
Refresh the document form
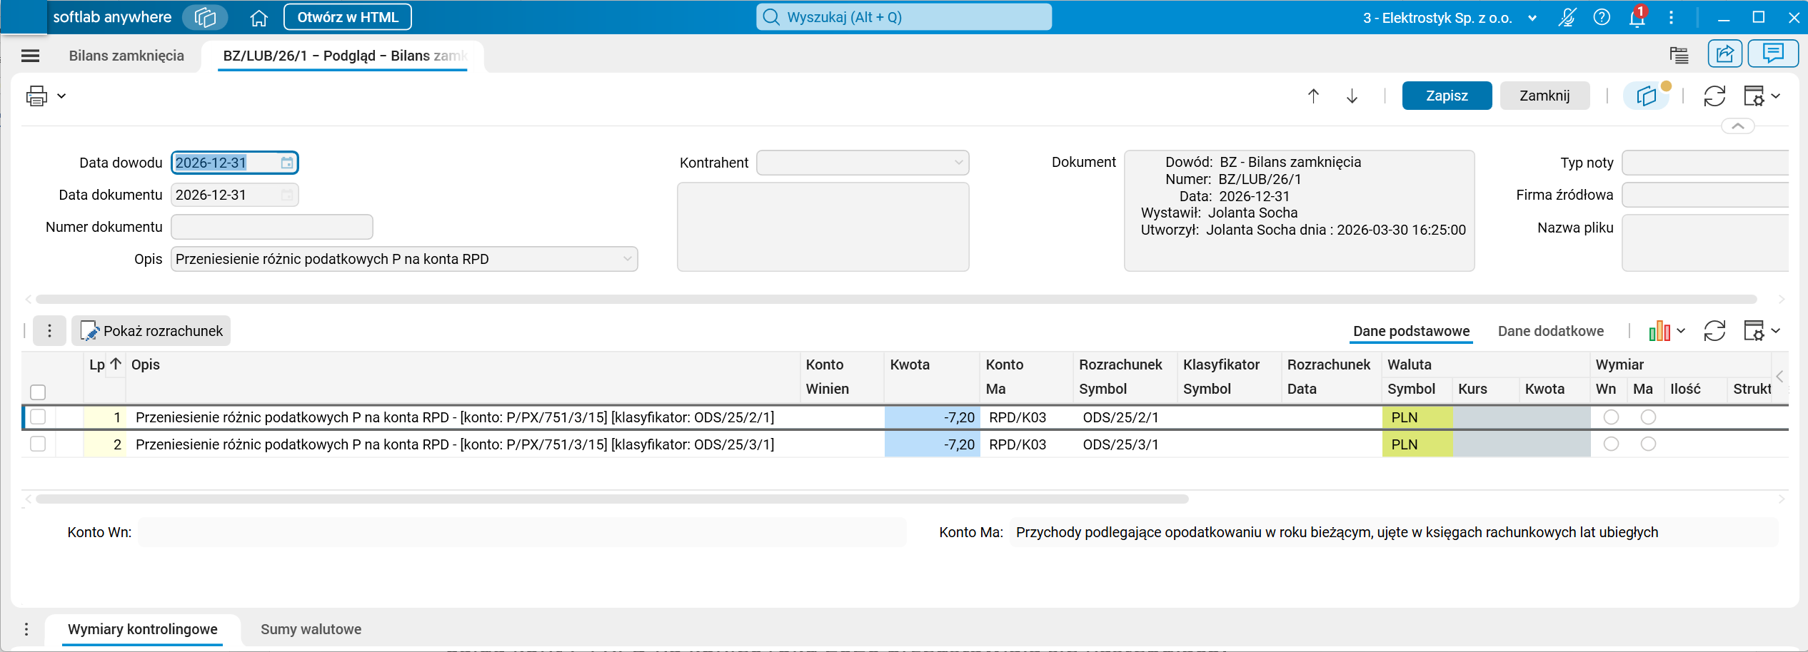pyautogui.click(x=1714, y=96)
